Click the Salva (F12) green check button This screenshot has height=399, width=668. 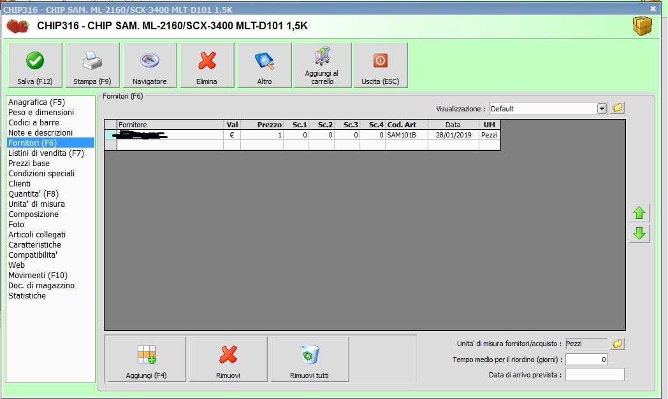tap(35, 65)
